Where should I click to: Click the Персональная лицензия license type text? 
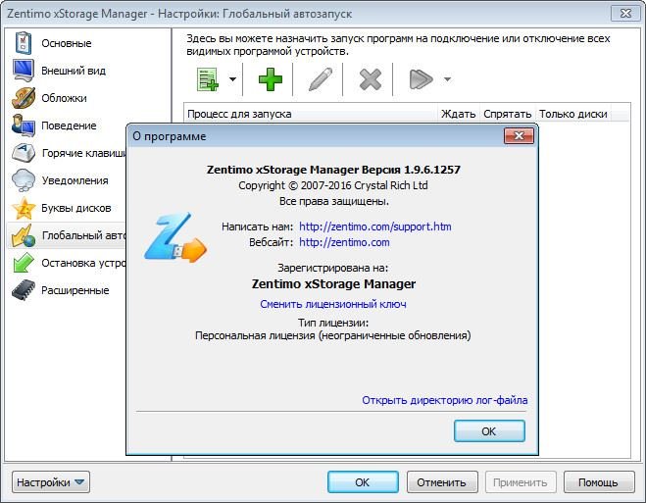(333, 335)
